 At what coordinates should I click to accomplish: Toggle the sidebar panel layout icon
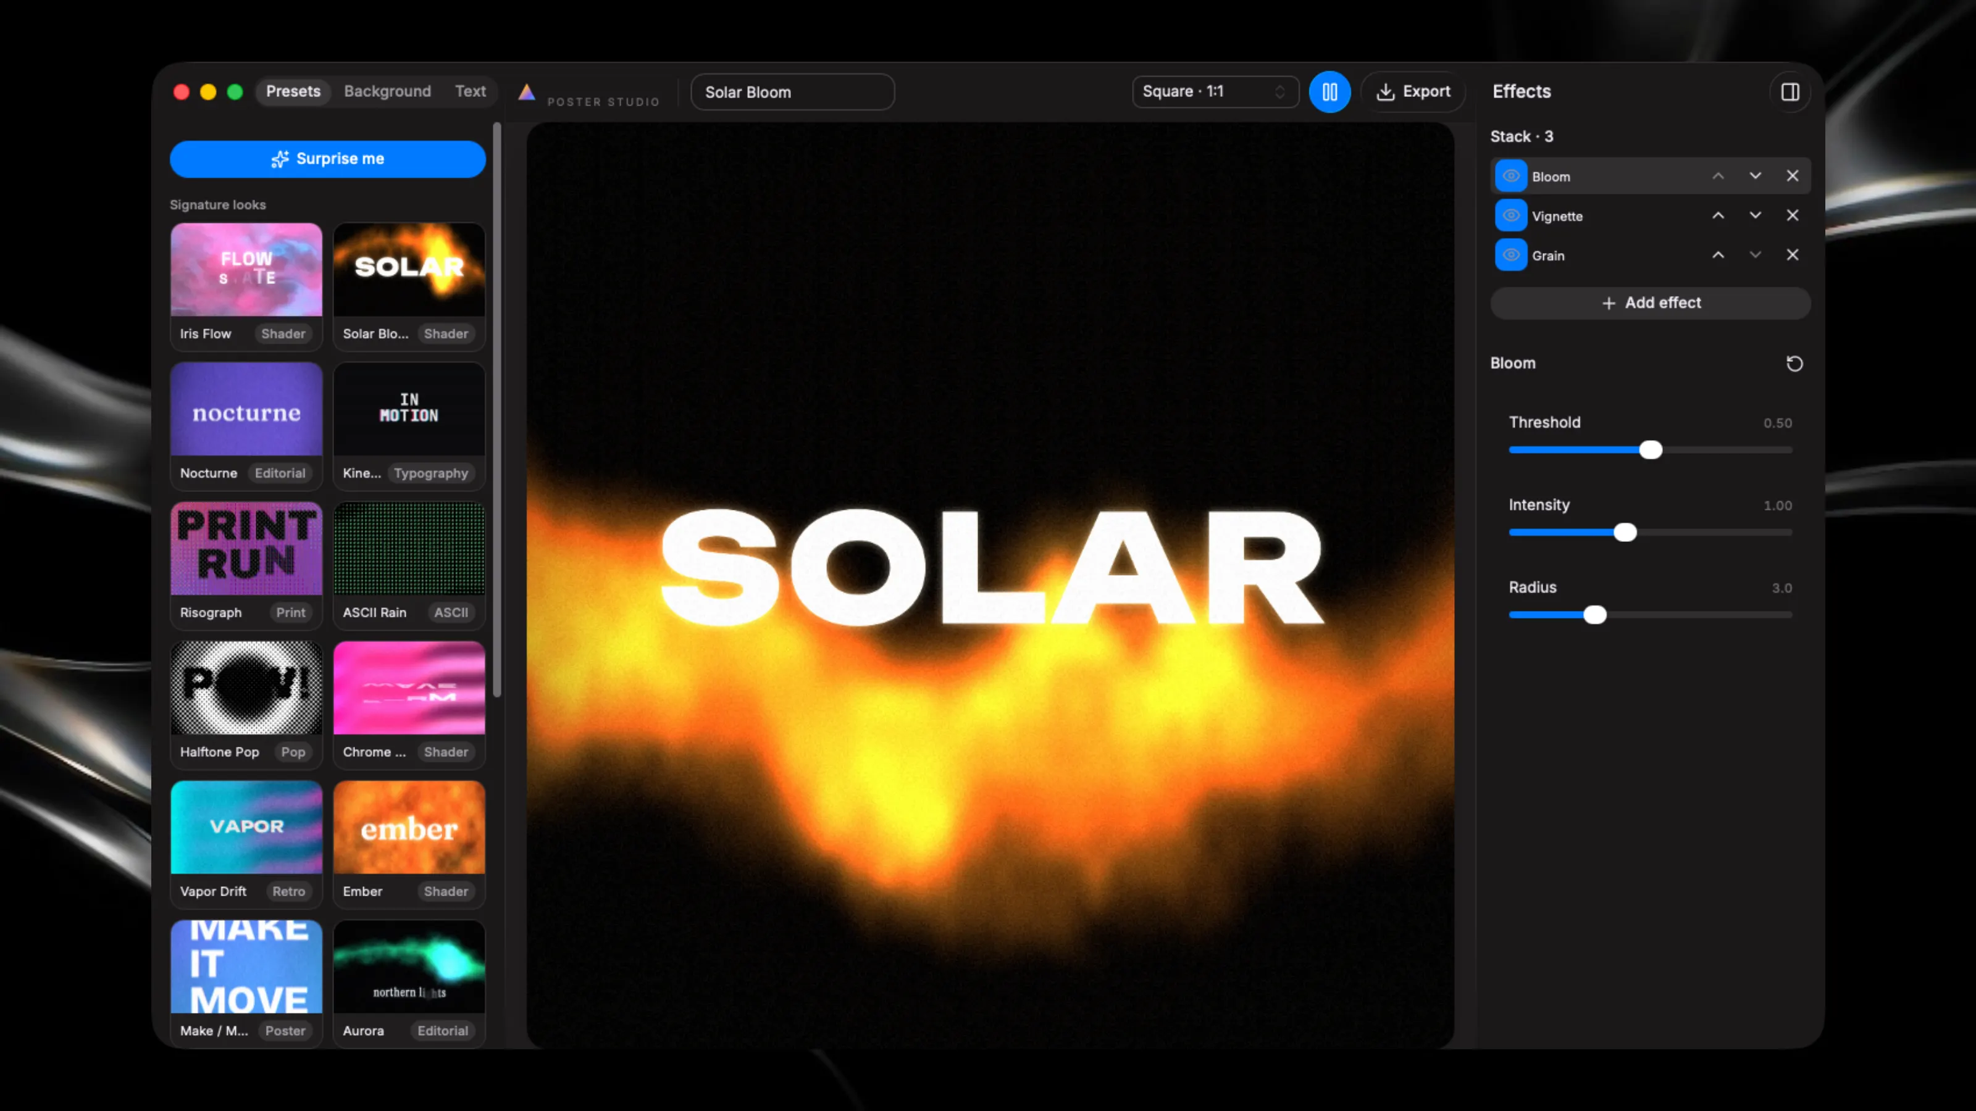pos(1790,92)
